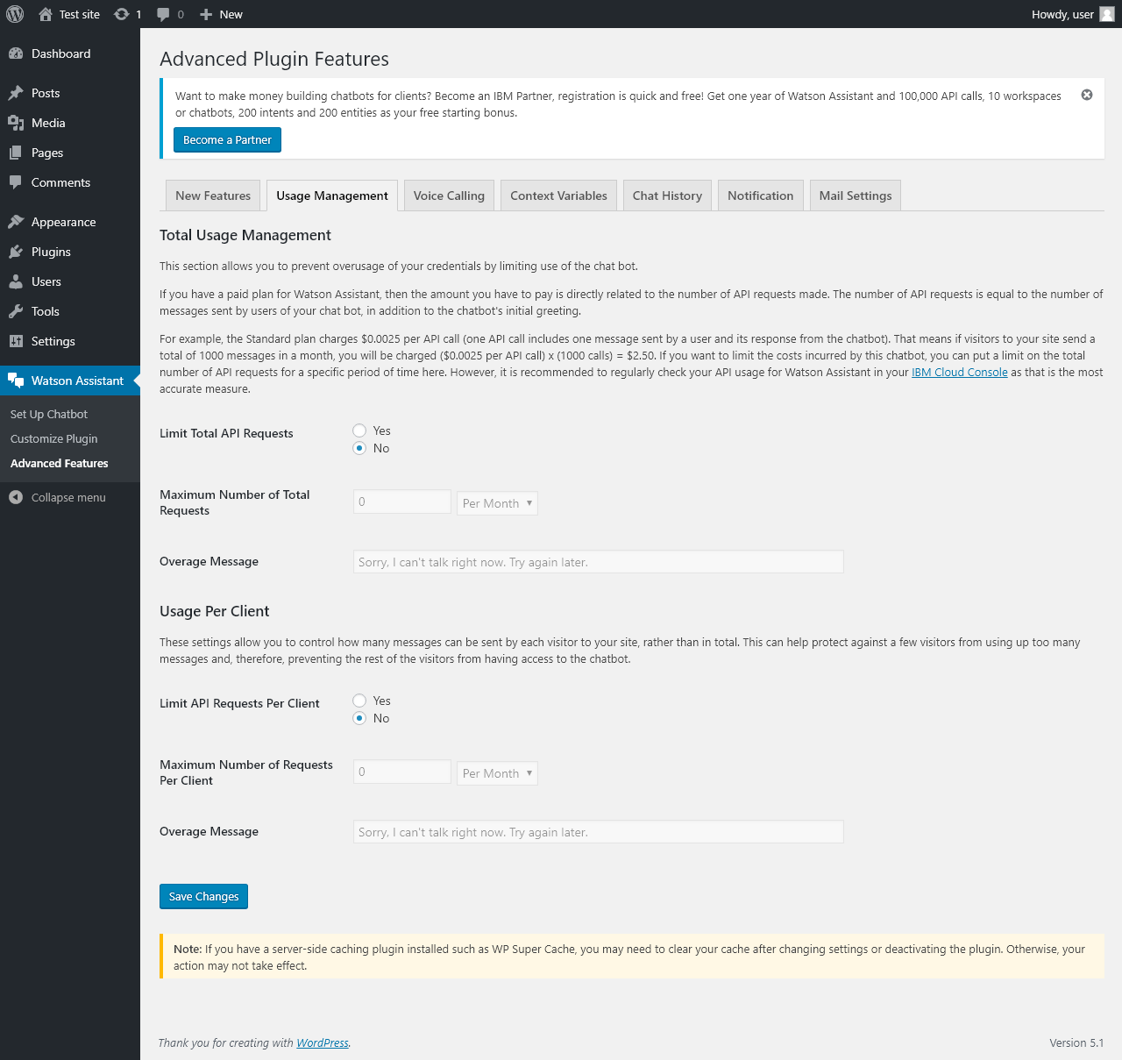This screenshot has width=1122, height=1060.
Task: Open the updates icon in admin bar
Action: coord(122,14)
